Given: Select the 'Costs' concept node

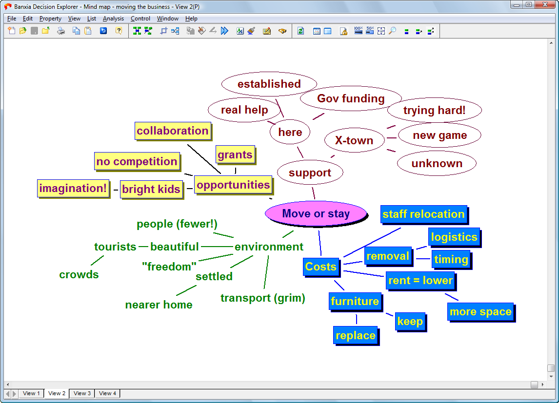Looking at the screenshot, I should click(320, 267).
